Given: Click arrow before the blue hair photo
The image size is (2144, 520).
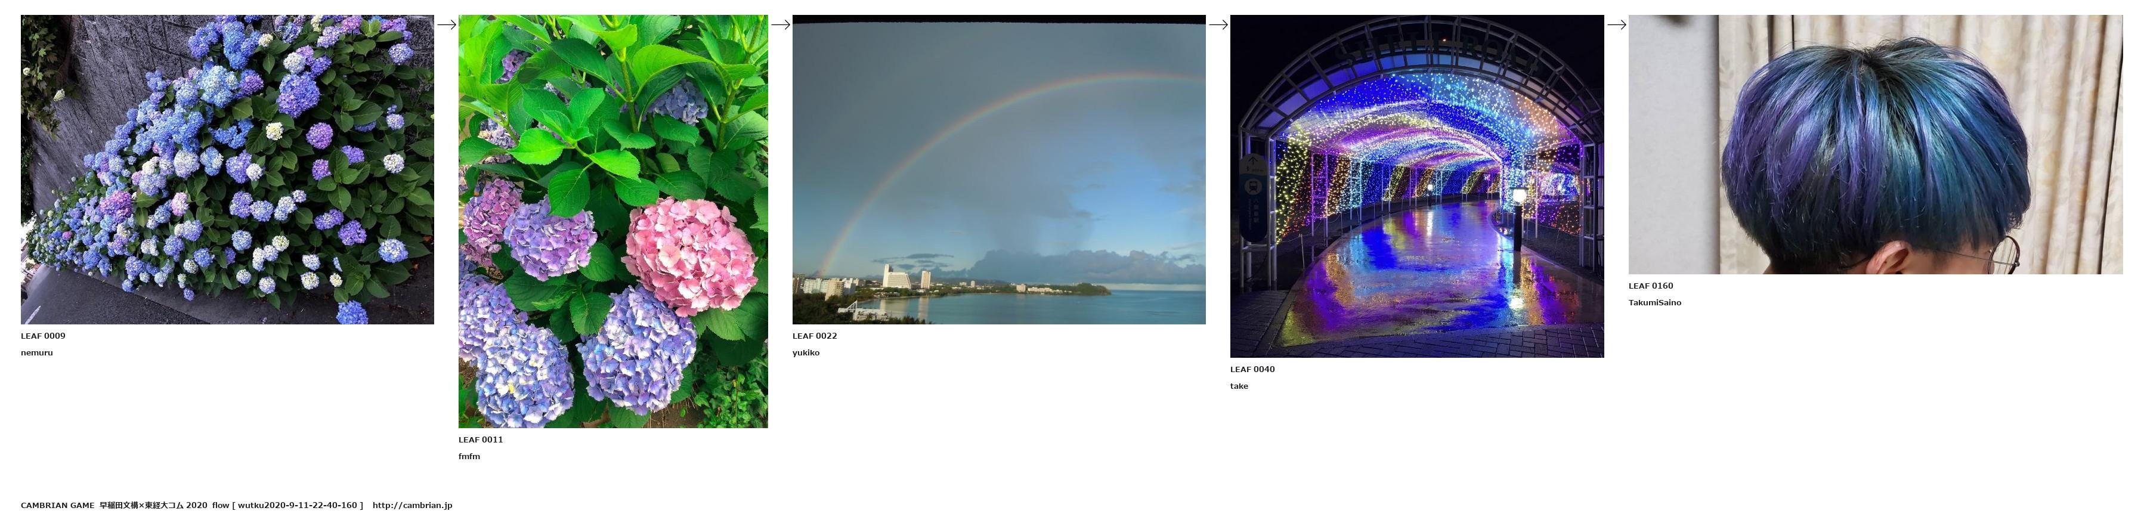Looking at the screenshot, I should 1616,25.
